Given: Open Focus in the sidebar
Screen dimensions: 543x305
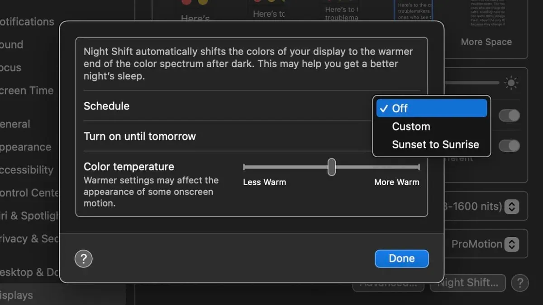Looking at the screenshot, I should (11, 68).
